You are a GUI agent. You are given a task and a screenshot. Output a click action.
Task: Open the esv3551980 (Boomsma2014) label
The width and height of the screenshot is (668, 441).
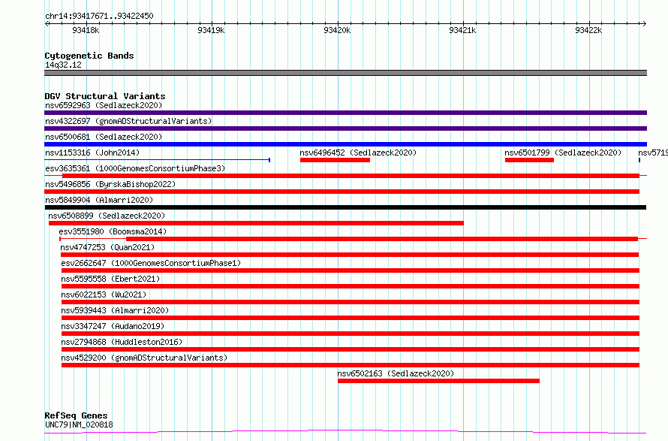coord(113,231)
